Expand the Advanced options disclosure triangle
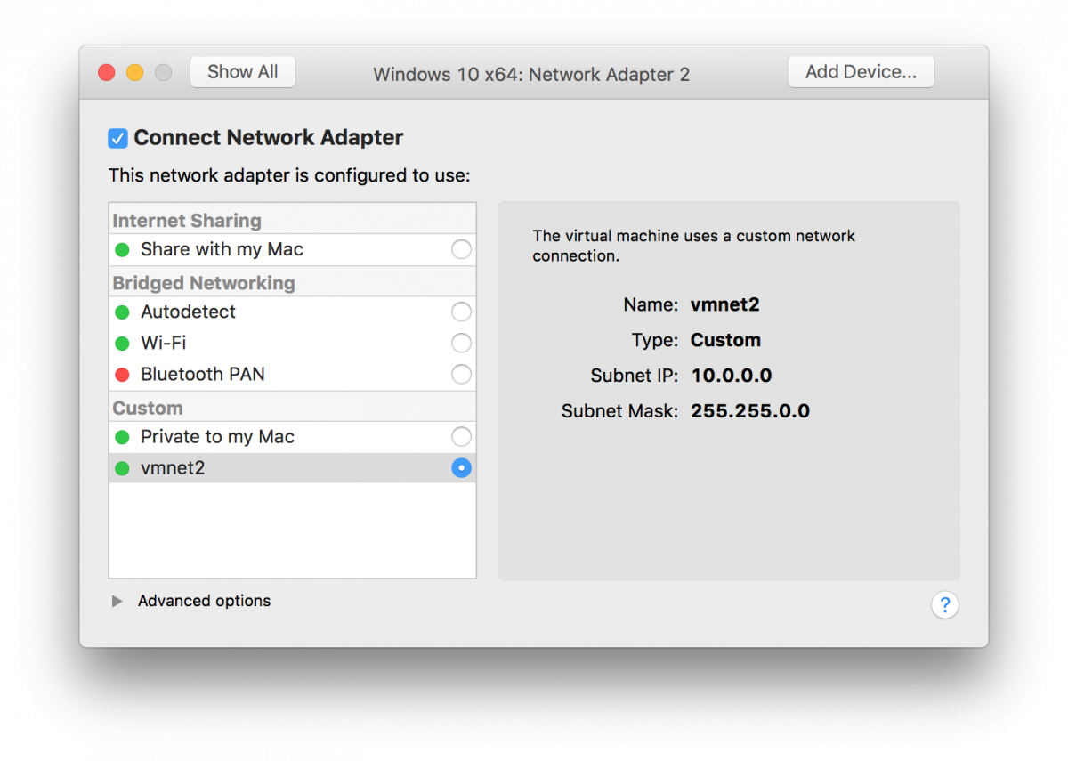 (117, 601)
